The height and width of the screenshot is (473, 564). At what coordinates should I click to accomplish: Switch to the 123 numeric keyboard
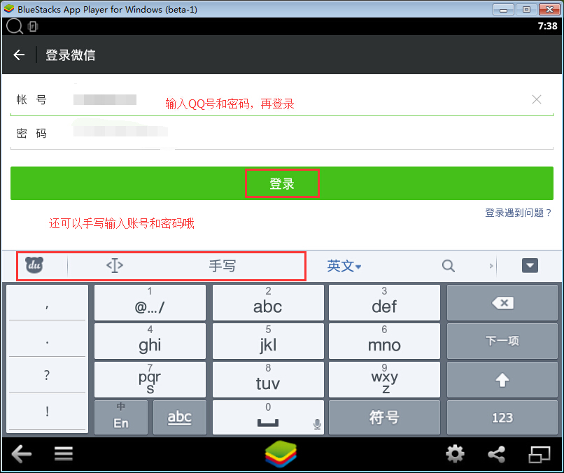(x=502, y=418)
